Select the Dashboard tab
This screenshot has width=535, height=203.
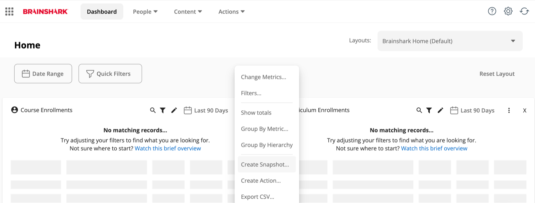[102, 11]
